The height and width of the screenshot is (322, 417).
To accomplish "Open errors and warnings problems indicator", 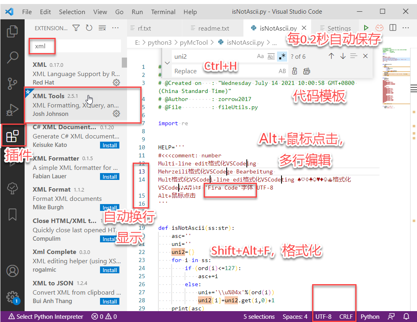I will (104, 316).
